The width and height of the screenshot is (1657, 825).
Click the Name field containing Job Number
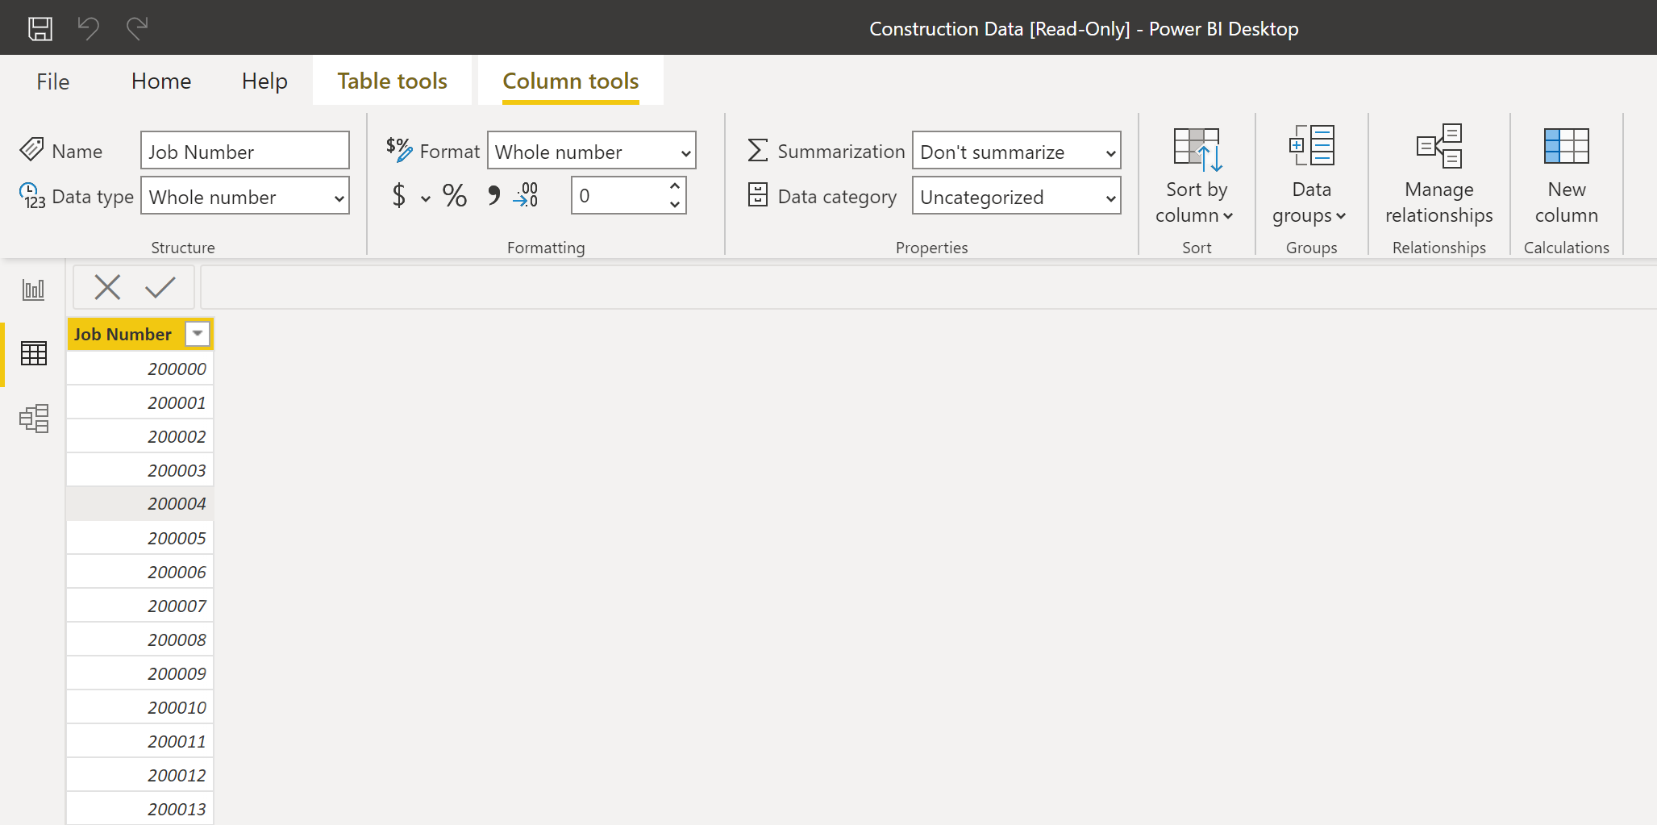coord(245,151)
